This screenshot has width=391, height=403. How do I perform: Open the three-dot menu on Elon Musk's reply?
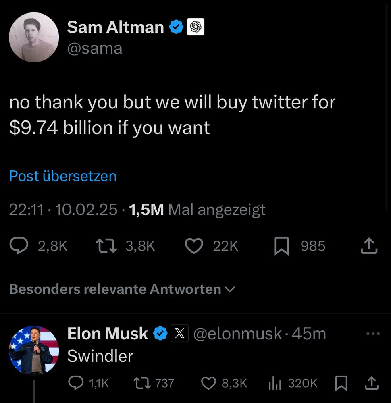coord(373,334)
